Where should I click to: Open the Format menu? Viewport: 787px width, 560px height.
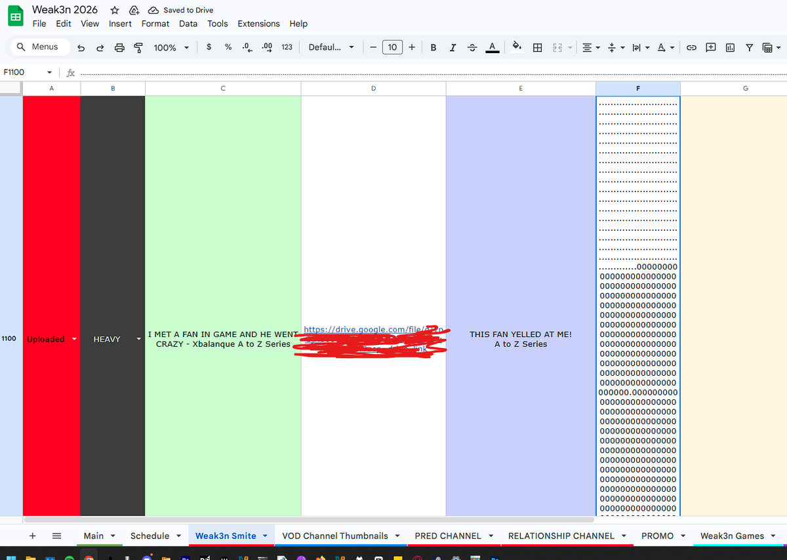coord(155,24)
